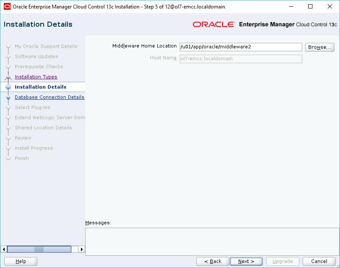Click the Installation Types step bullet icon
The height and width of the screenshot is (268, 340).
click(x=8, y=77)
